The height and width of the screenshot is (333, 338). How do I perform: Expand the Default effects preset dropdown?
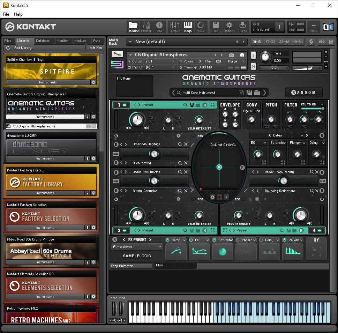click(x=302, y=135)
